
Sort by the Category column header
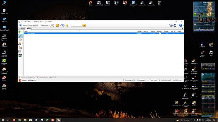point(139,31)
